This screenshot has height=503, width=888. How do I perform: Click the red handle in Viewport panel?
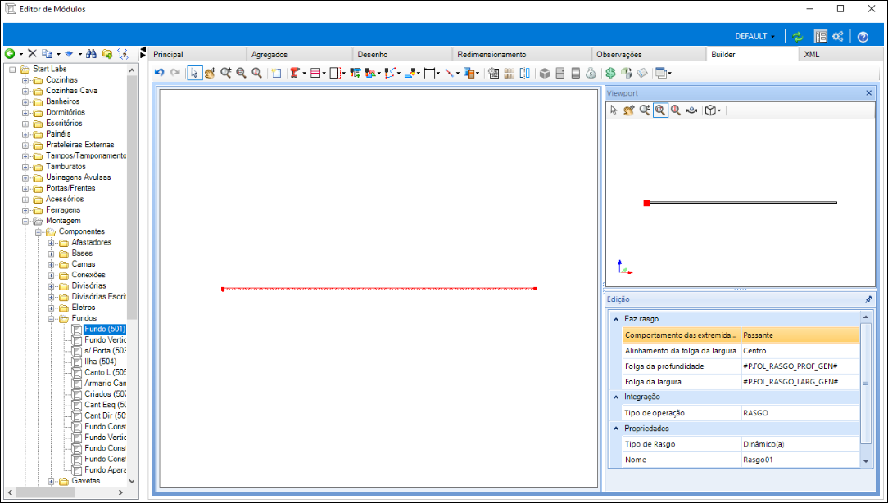(646, 203)
